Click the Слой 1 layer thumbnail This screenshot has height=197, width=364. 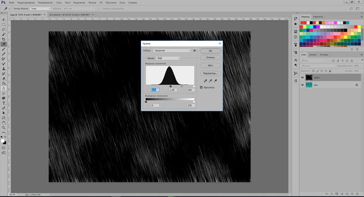coord(309,78)
